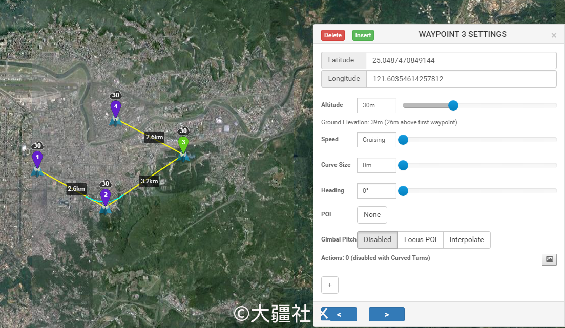Click the 2.6km label between waypoints 3 and 4
The width and height of the screenshot is (565, 328).
[x=154, y=137]
